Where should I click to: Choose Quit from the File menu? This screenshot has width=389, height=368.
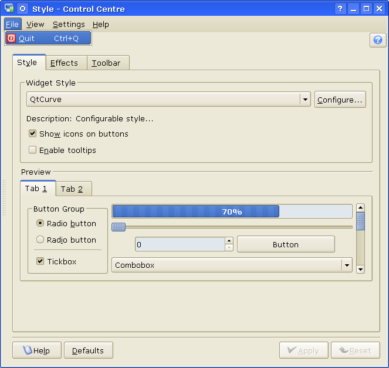coord(48,39)
